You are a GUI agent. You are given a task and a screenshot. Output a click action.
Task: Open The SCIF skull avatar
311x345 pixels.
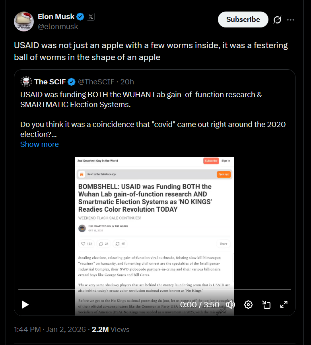point(26,82)
